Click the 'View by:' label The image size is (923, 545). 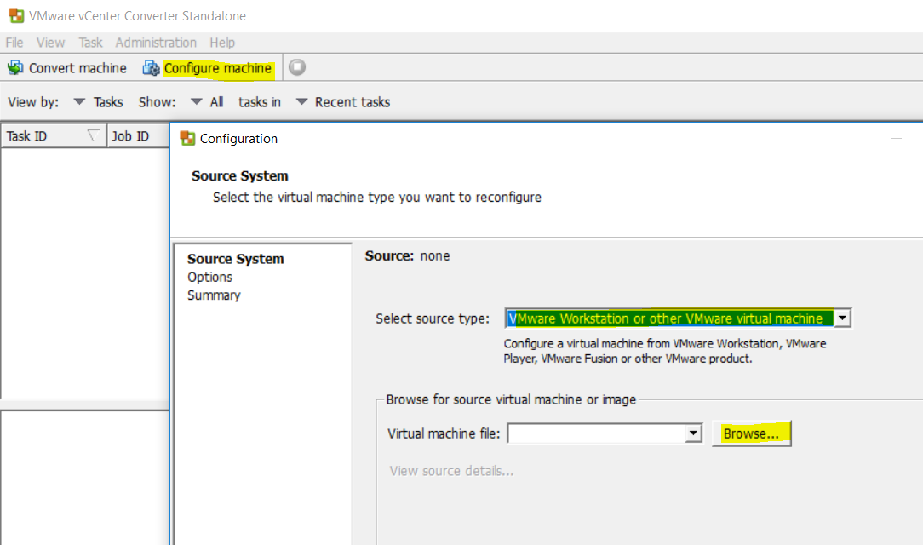pyautogui.click(x=33, y=102)
